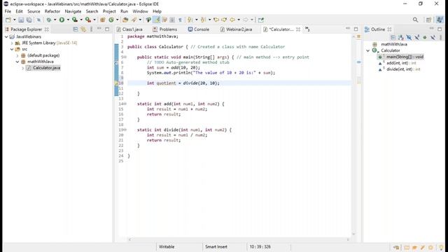
Task: Click the Pin Editor icon
Action: tap(260, 20)
